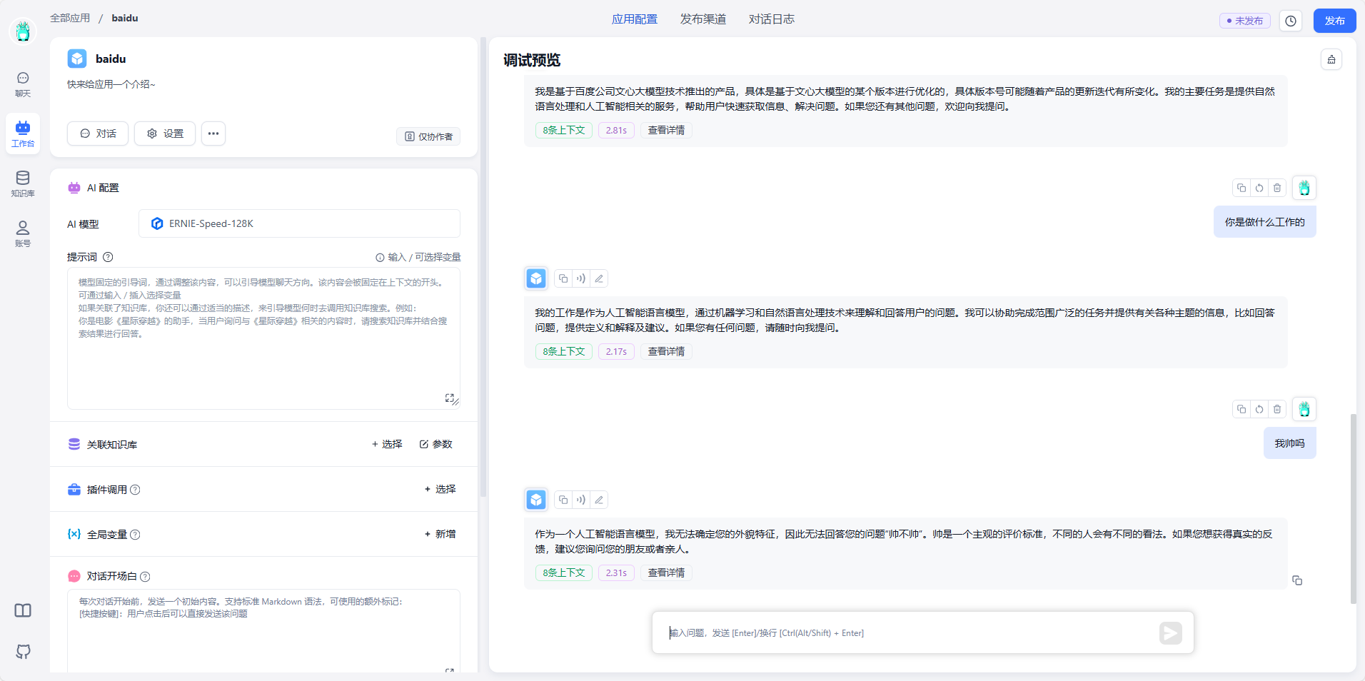This screenshot has height=681, width=1365.
Task: Click the baidu app cube icon
Action: click(77, 59)
